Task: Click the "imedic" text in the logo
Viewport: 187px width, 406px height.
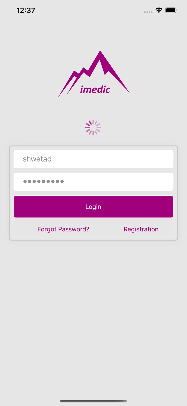Action: pyautogui.click(x=95, y=90)
